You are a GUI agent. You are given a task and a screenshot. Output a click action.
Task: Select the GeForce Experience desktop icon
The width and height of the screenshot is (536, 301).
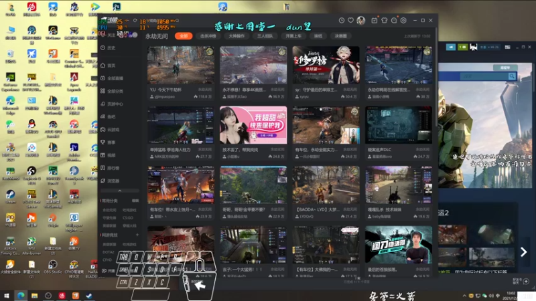pyautogui.click(x=10, y=82)
